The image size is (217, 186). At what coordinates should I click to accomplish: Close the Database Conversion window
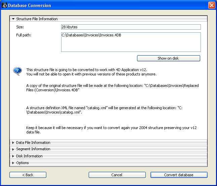(x=211, y=5)
